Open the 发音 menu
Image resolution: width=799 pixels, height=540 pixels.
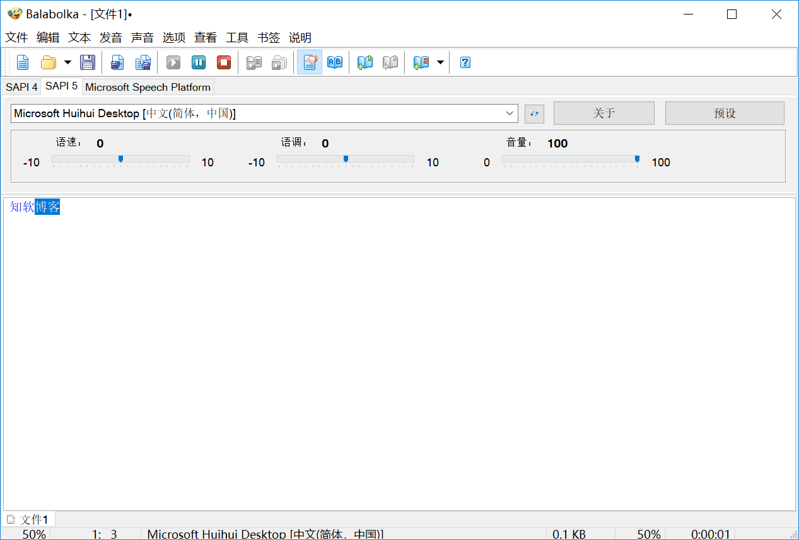point(111,38)
